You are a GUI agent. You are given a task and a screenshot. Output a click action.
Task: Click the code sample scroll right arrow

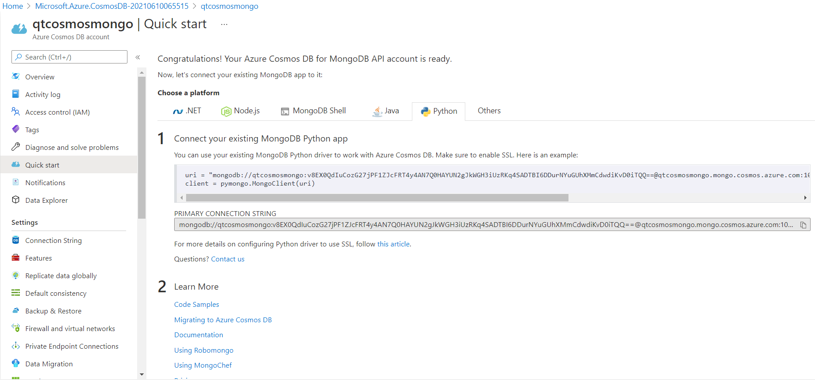(x=805, y=197)
